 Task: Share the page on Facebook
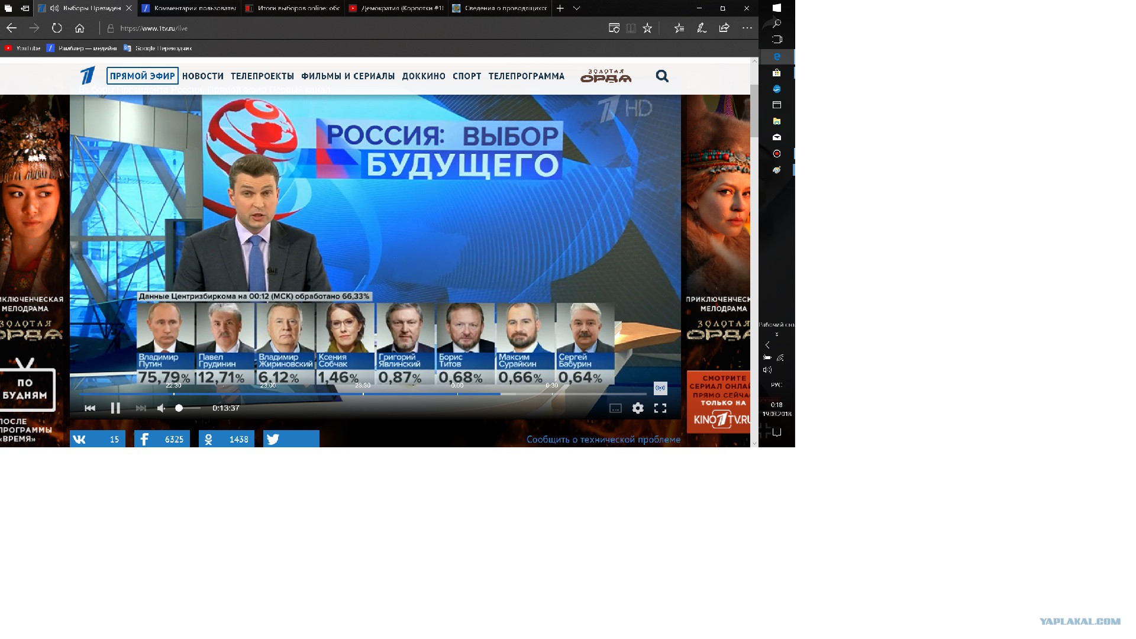tap(162, 439)
